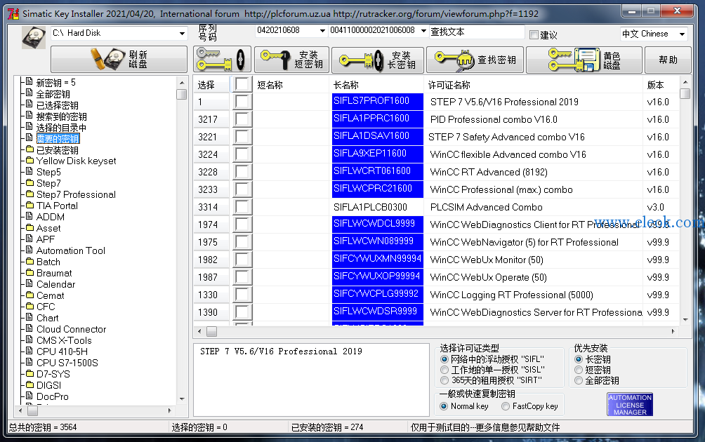705x442 pixels.
Task: Open the 中文 Chinese language dropdown
Action: (682, 34)
